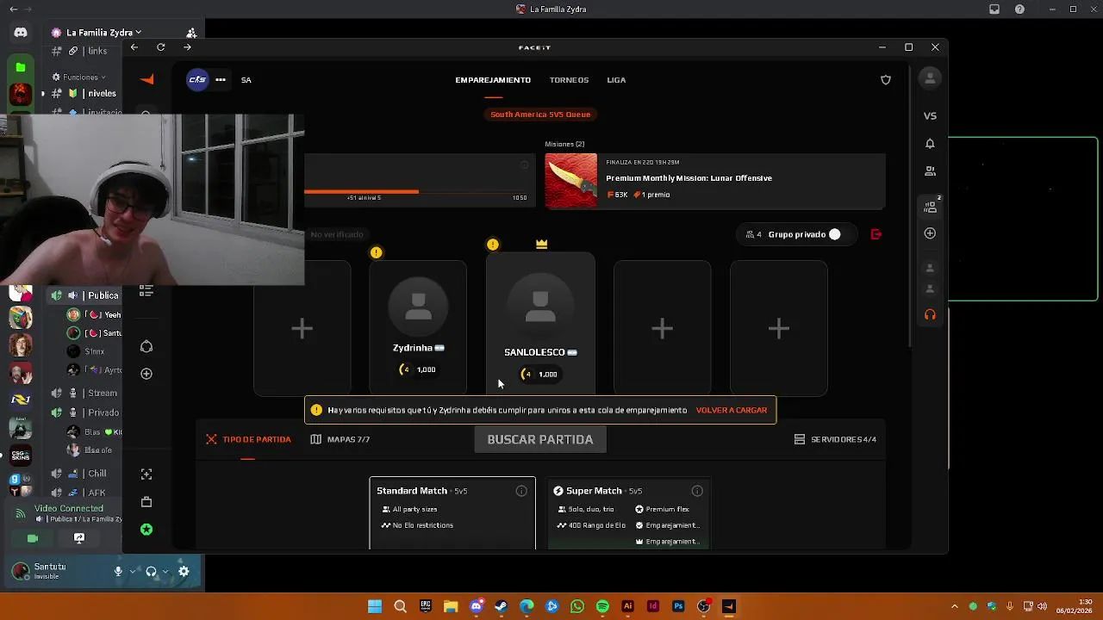Screen dimensions: 1103x620
Task: Show info for Standard Match
Action: (521, 491)
